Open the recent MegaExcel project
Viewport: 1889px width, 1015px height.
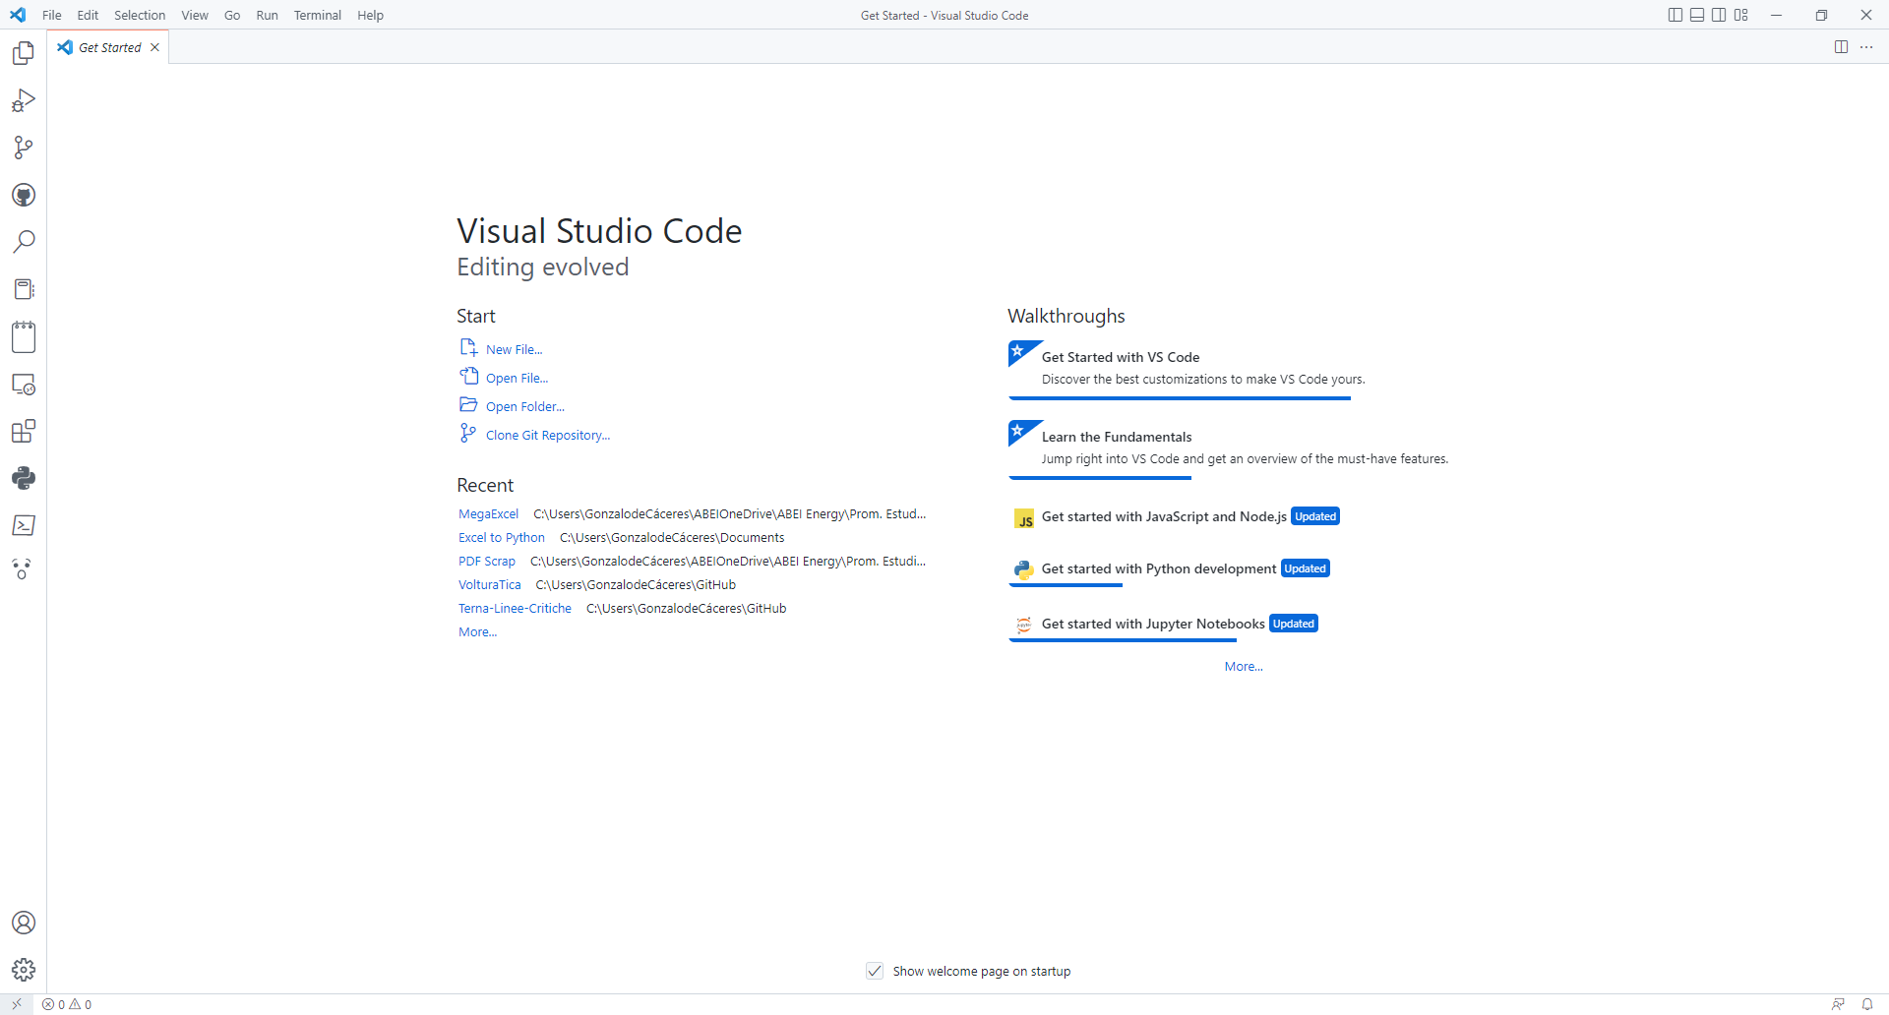(x=488, y=513)
